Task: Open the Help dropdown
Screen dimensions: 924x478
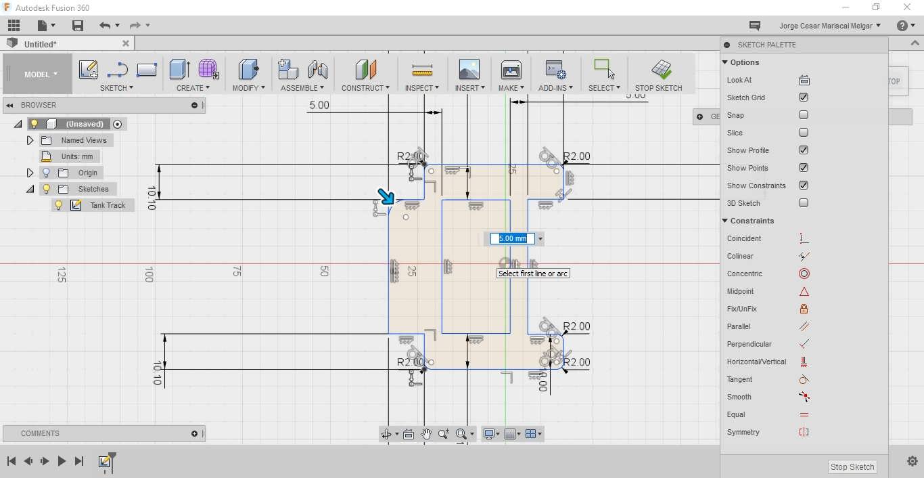Action: coord(906,26)
